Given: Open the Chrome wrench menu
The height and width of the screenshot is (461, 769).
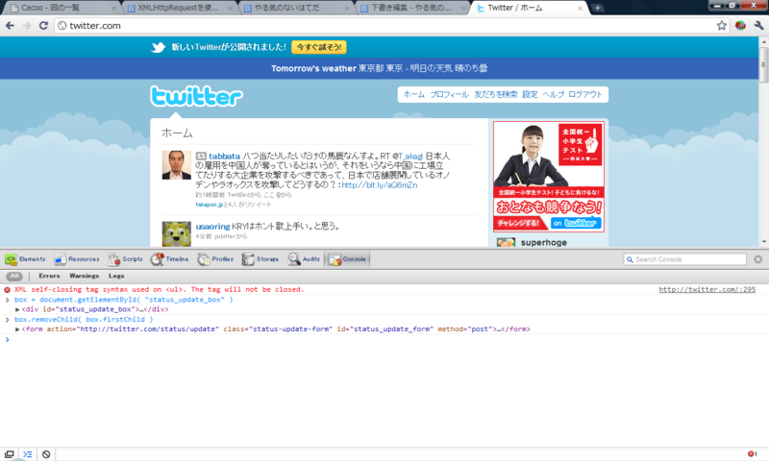Looking at the screenshot, I should tap(758, 26).
